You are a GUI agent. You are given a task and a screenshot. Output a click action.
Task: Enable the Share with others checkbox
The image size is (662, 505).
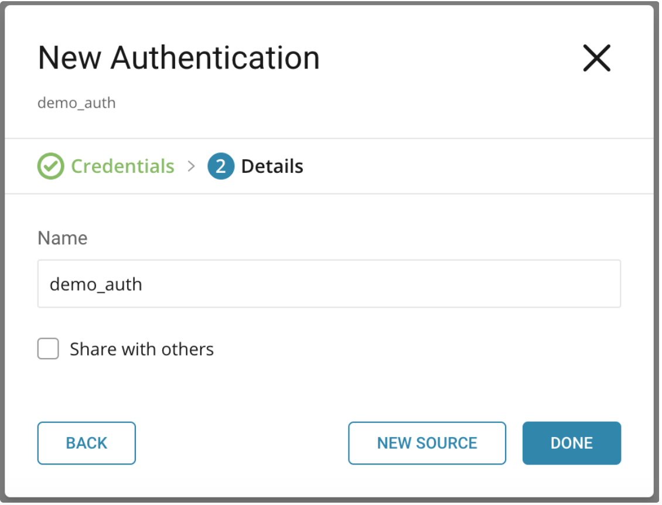pyautogui.click(x=48, y=349)
